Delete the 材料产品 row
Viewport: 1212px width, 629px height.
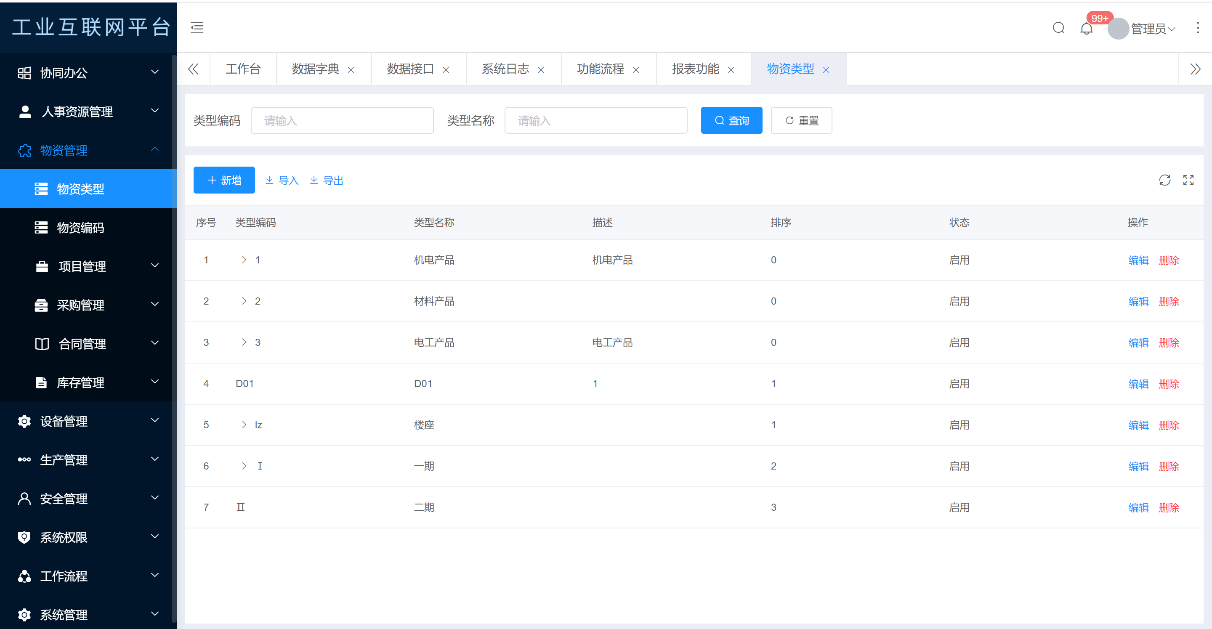coord(1169,302)
